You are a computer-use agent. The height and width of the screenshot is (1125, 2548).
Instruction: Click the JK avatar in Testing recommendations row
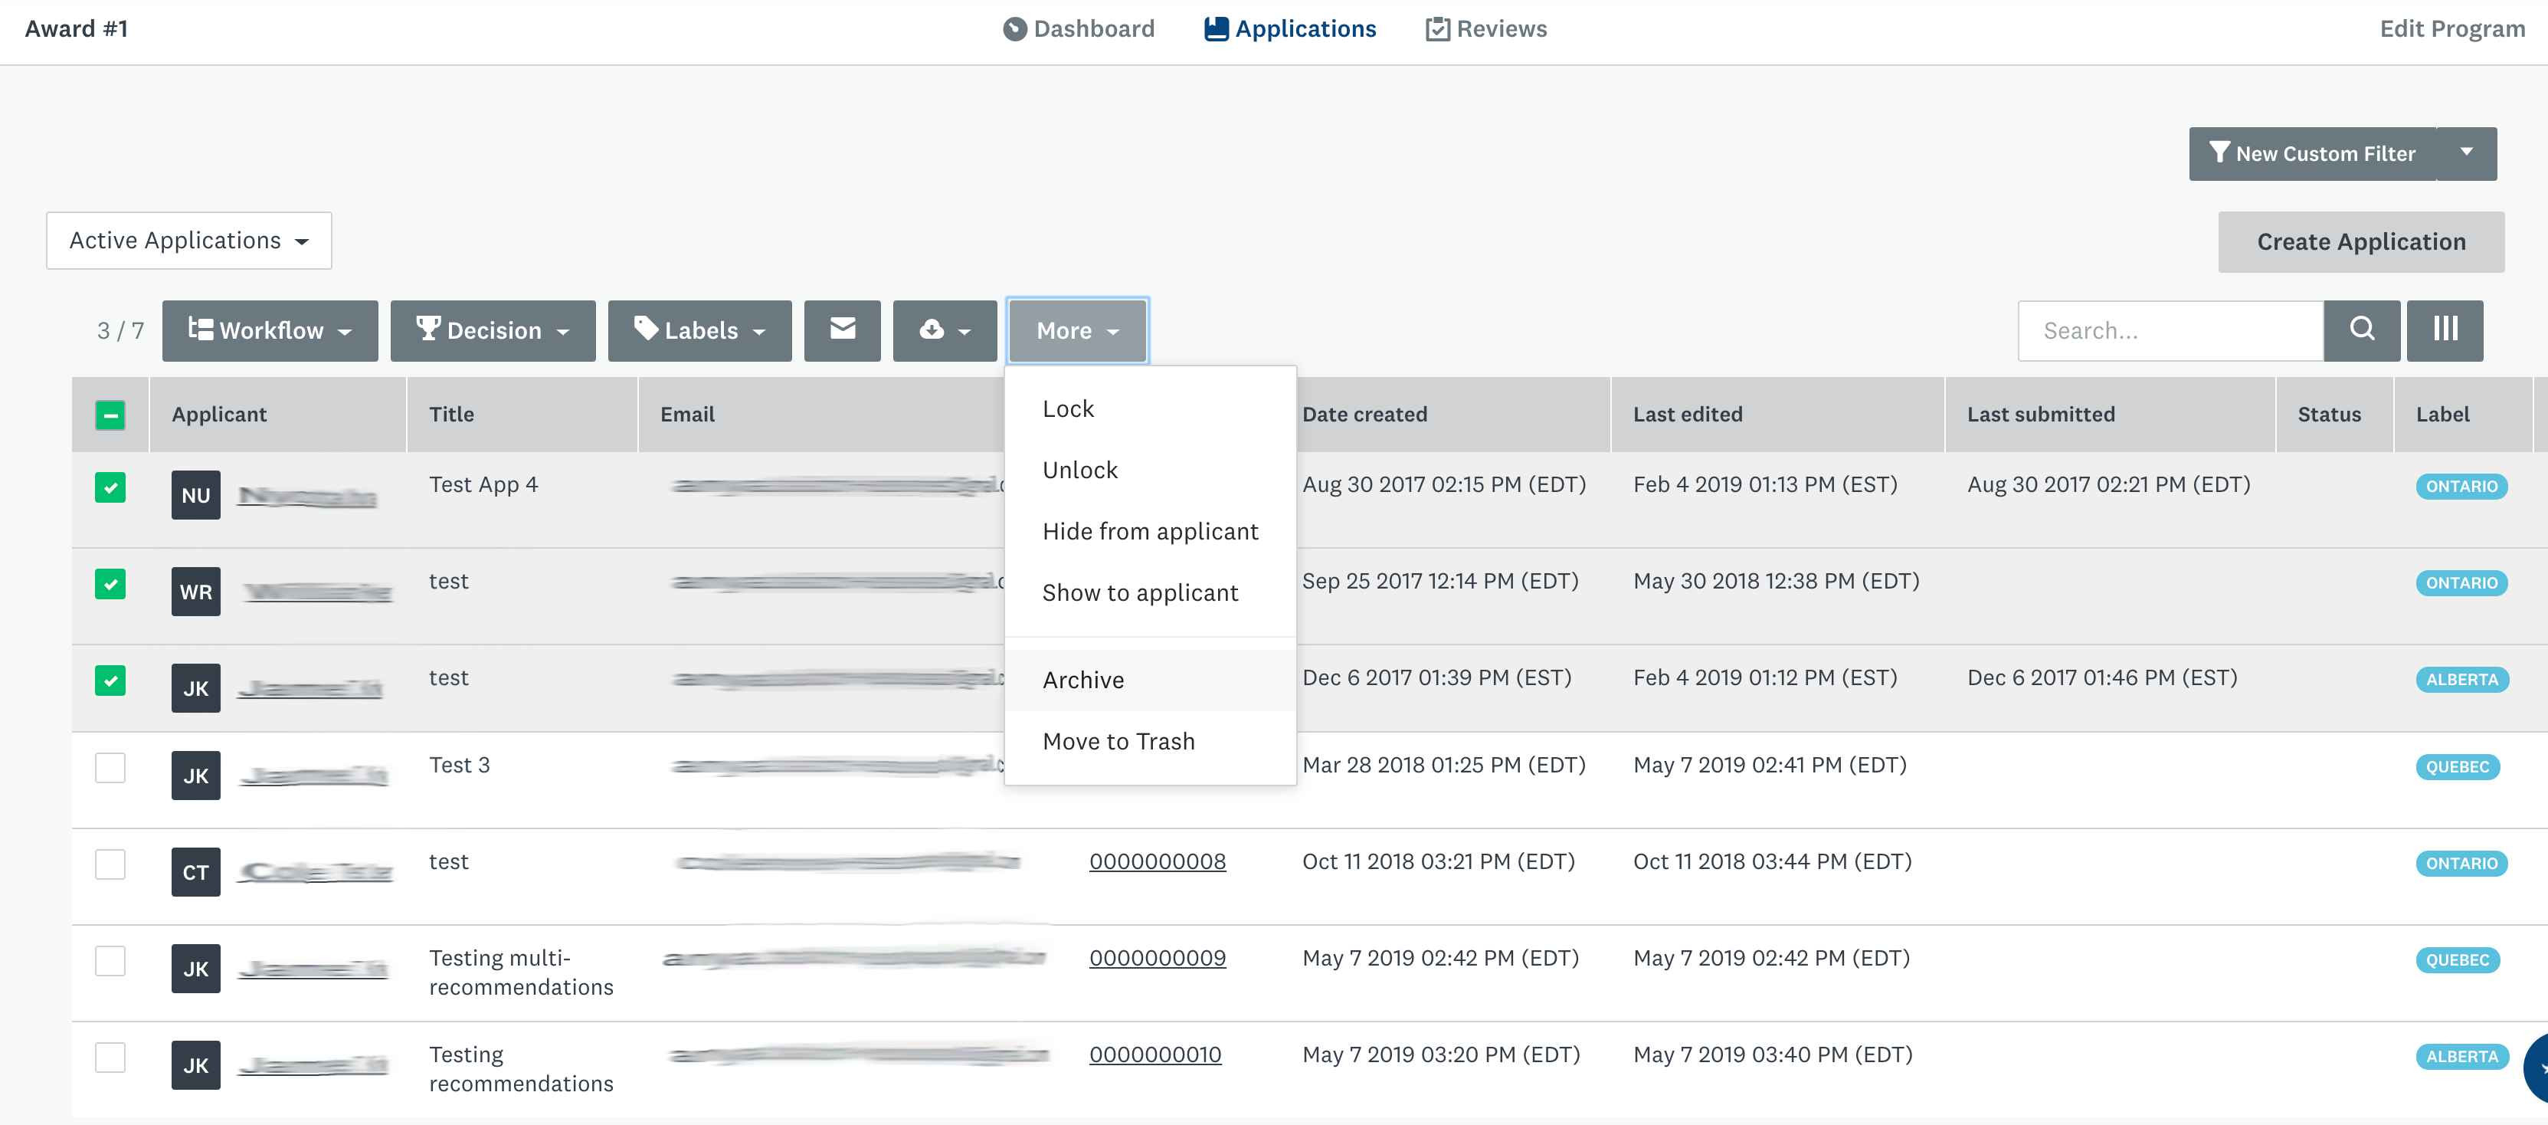(196, 1066)
